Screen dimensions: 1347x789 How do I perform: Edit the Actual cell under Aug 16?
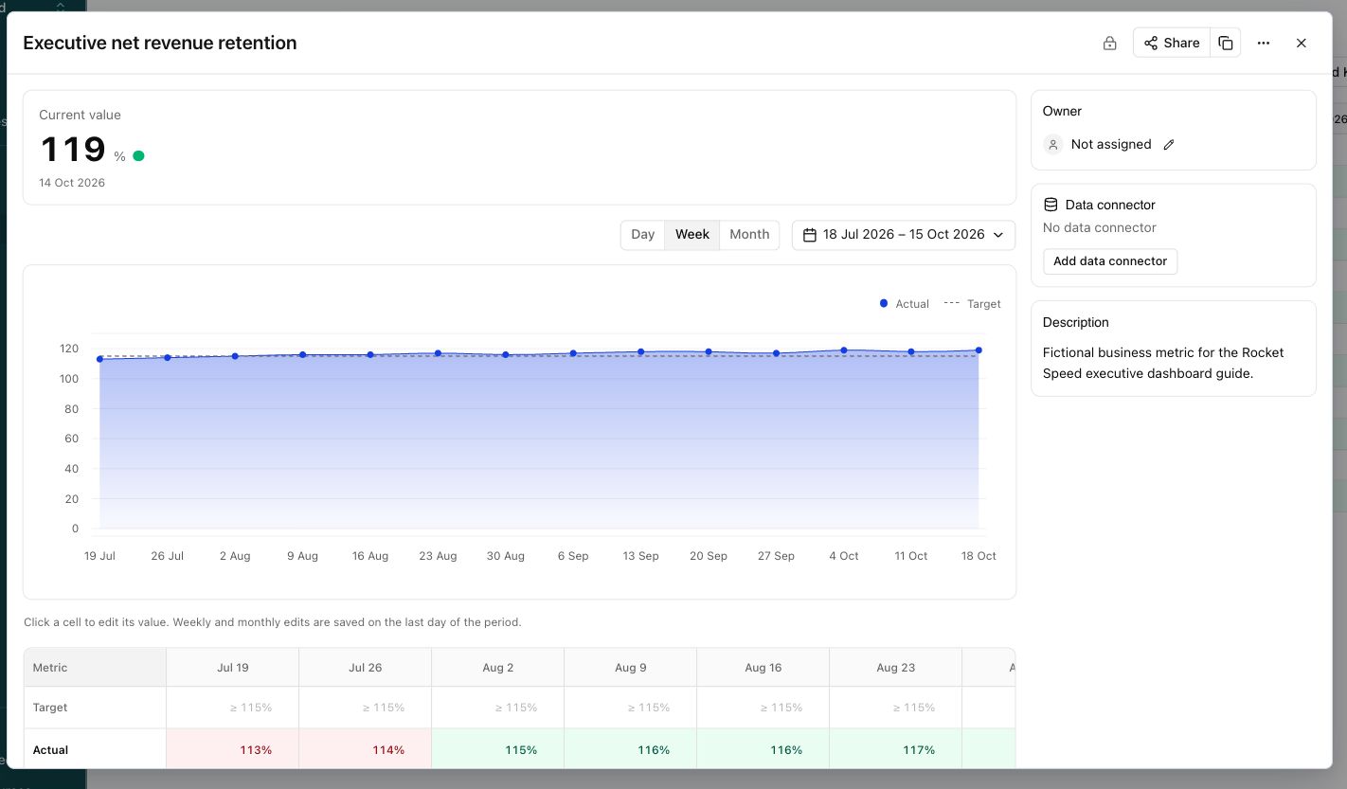763,749
